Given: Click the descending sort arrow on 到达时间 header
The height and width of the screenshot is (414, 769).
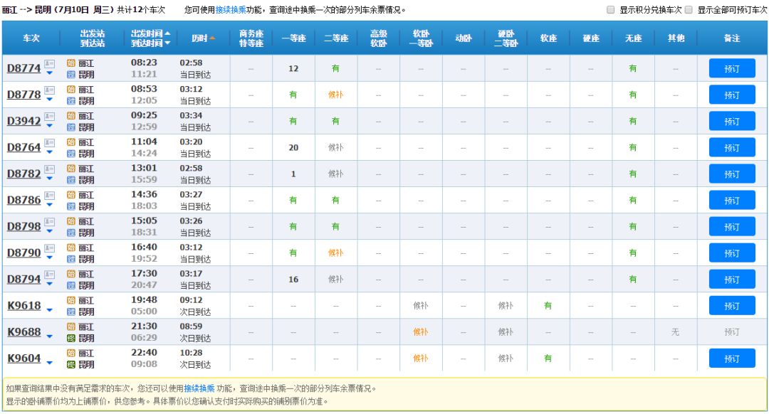Looking at the screenshot, I should click(x=167, y=43).
